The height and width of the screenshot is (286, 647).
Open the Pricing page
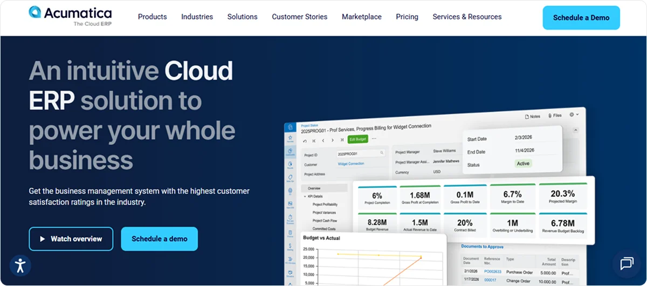click(407, 17)
